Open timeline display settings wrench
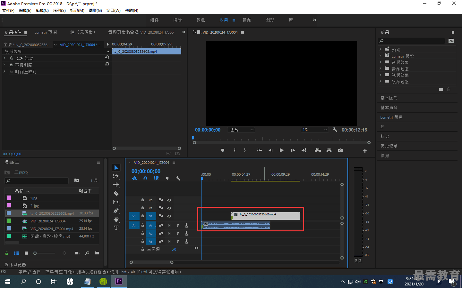 tap(178, 178)
